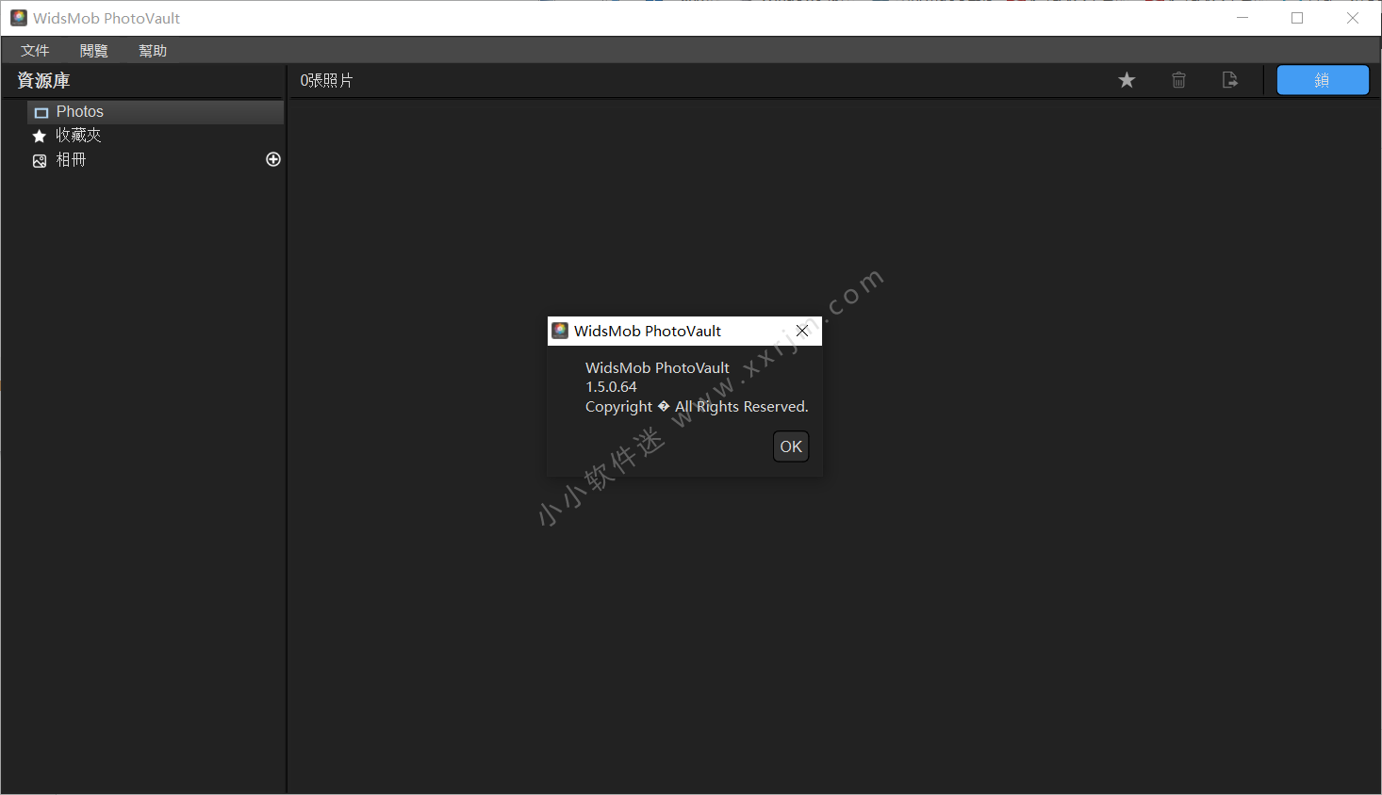The image size is (1382, 795).
Task: Minimize the WidsMob PhotoVault window
Action: click(1242, 18)
